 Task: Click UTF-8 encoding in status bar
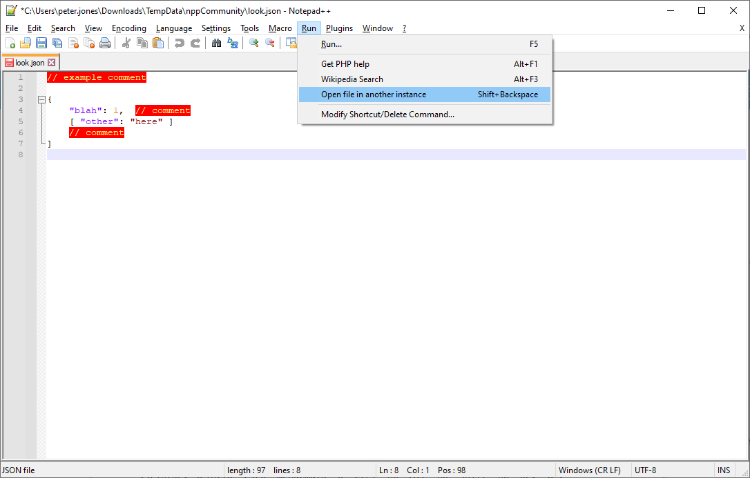pos(645,470)
